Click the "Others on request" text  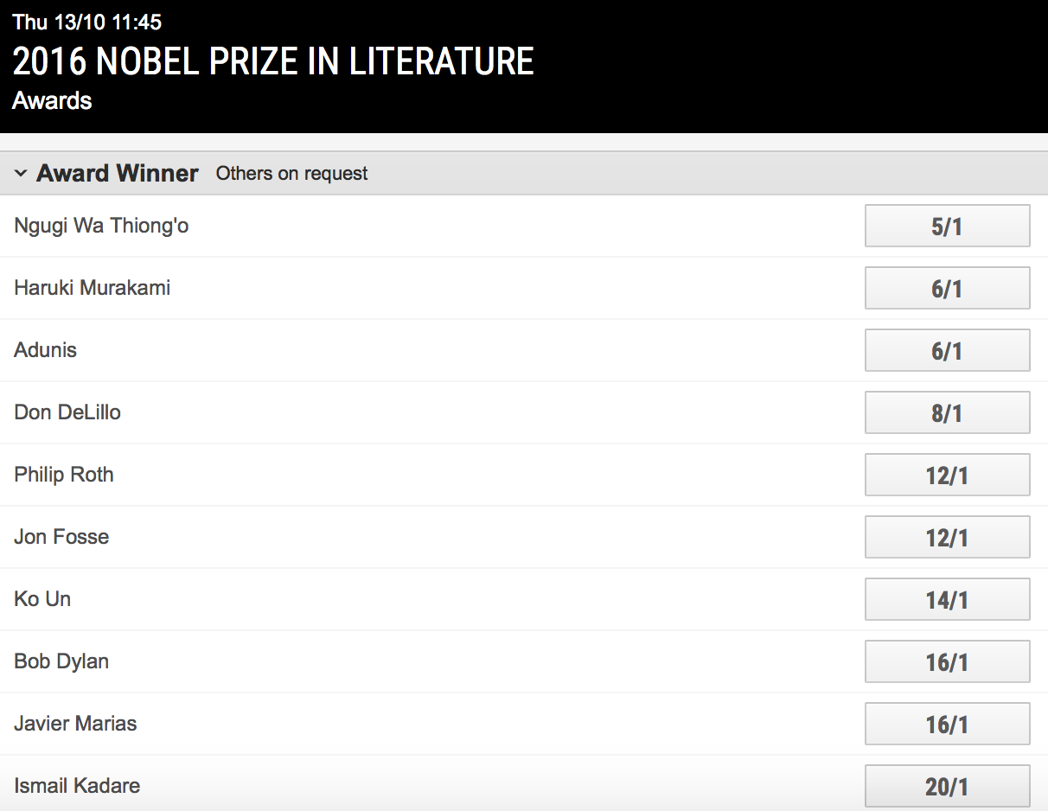[x=291, y=174]
